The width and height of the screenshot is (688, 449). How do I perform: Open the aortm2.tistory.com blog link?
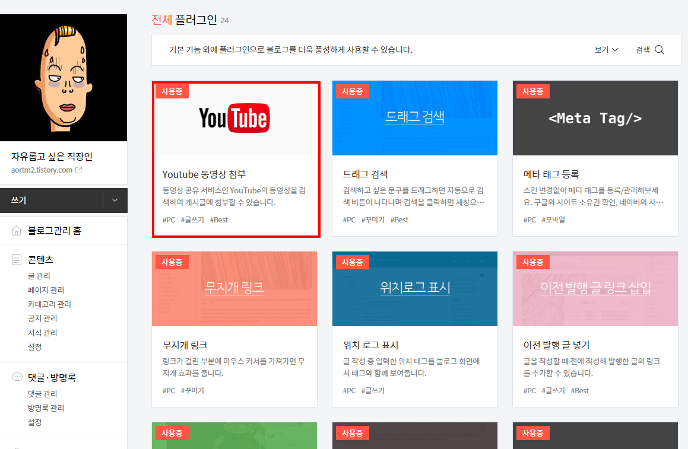[x=42, y=170]
